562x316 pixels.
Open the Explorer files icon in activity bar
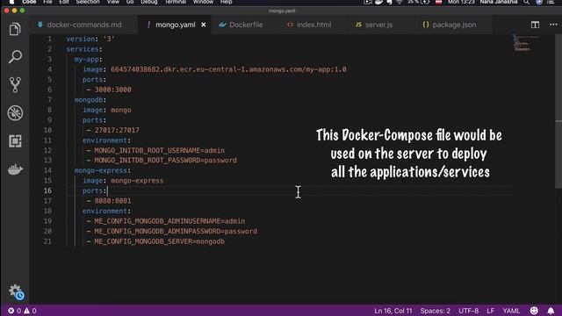pos(15,29)
